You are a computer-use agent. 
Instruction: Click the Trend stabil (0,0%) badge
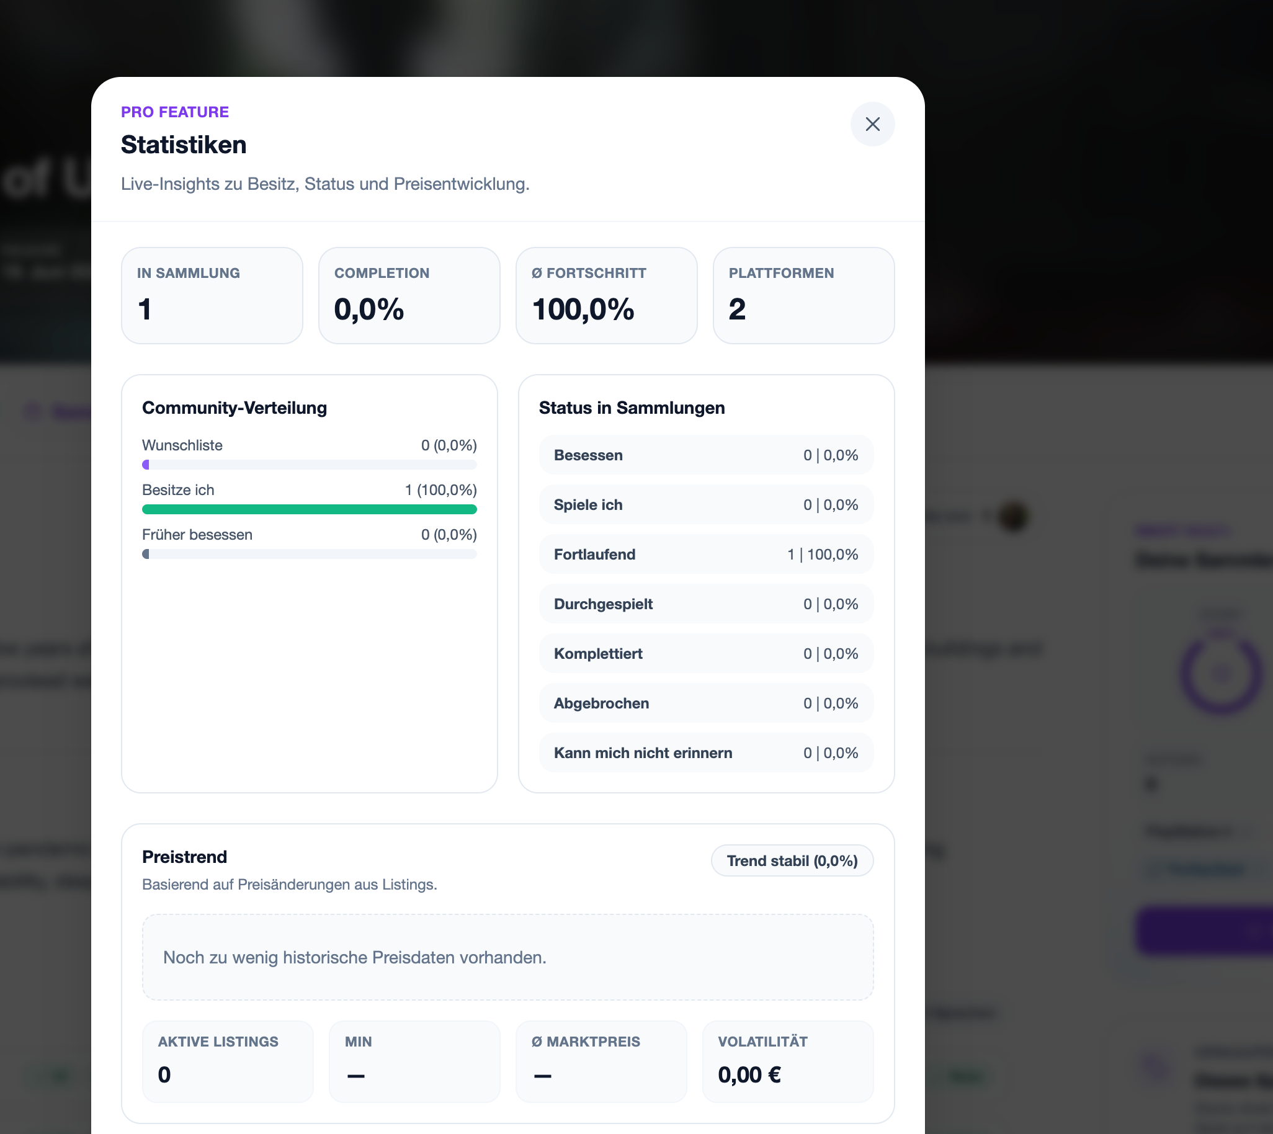(x=792, y=860)
